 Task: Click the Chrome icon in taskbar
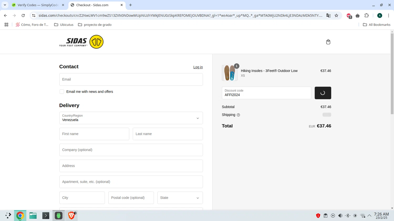pyautogui.click(x=20, y=216)
